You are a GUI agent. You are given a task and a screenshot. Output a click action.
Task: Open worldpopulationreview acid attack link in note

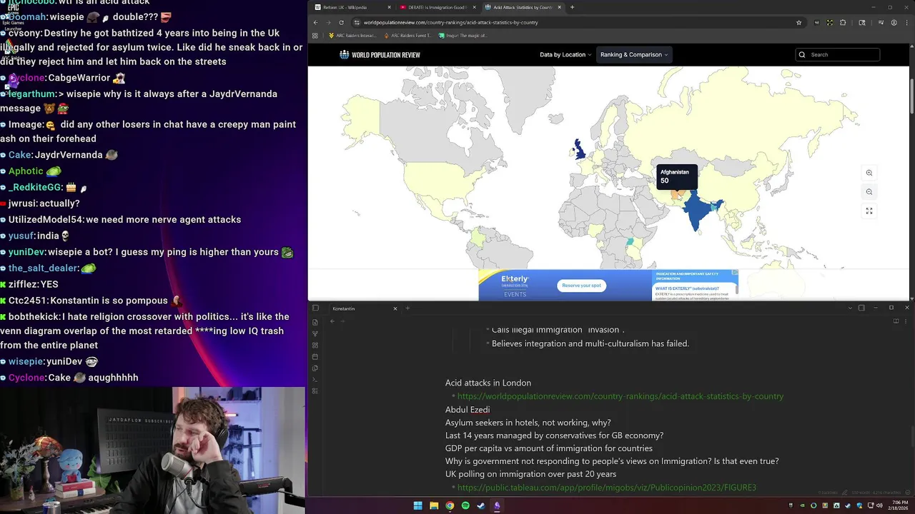620,396
